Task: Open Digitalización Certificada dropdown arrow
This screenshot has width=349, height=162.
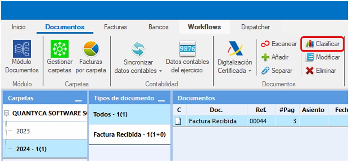Action: [x=250, y=71]
